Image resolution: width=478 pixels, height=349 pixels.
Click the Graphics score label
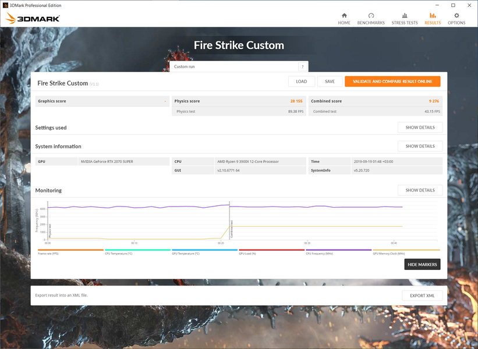click(x=52, y=101)
